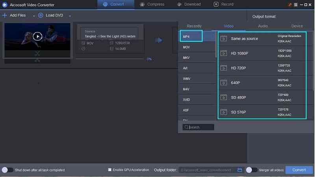This screenshot has width=315, height=177.
Task: Click the orange icon in title bar
Action: (x=290, y=5)
